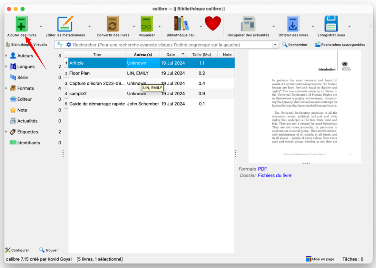Click Récupérer des actualités newspaper icon

[x=248, y=23]
